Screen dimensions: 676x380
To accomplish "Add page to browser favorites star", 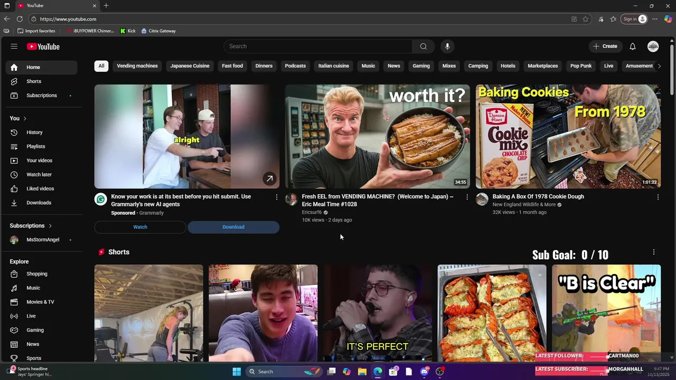I will 586,19.
